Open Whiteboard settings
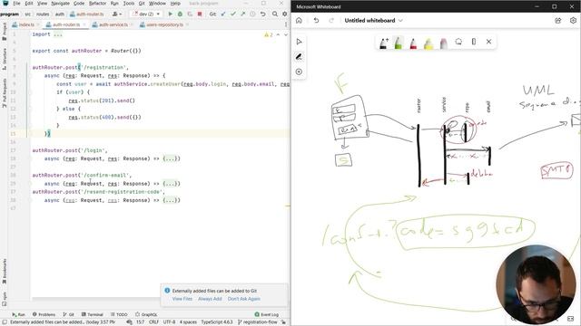Screen dimensions: 581x326 (573, 20)
